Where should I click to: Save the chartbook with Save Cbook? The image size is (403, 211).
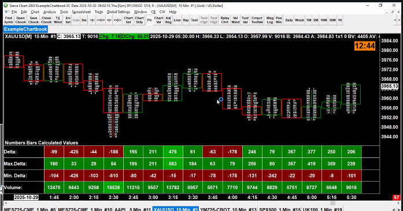(x=34, y=20)
